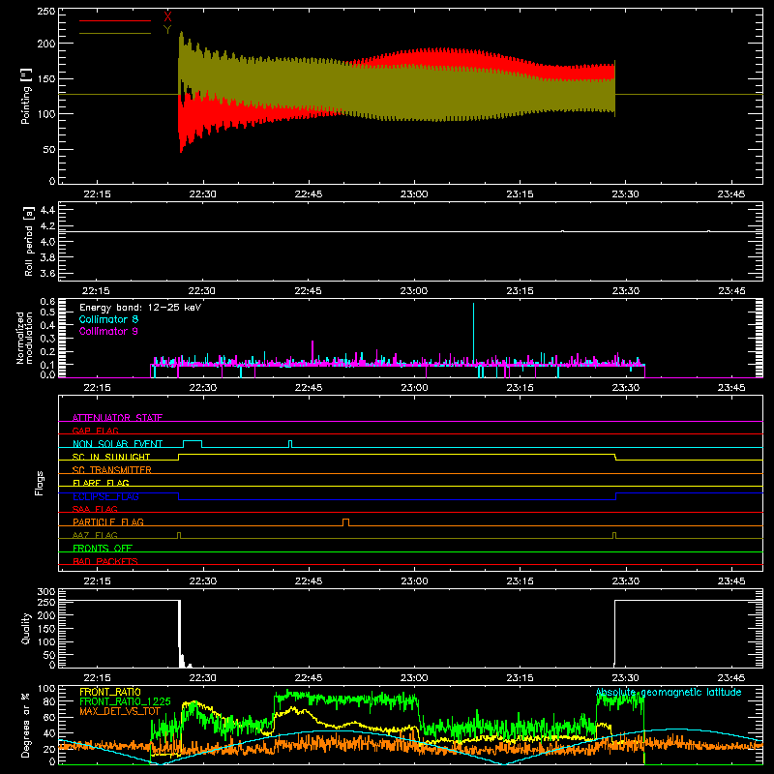The height and width of the screenshot is (774, 774).
Task: Click '23:45' time label under Flags plot
Action: [731, 581]
